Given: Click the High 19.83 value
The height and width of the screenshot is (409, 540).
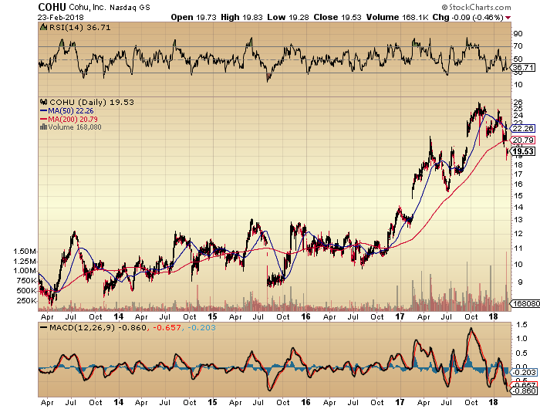Looking at the screenshot, I should point(241,17).
